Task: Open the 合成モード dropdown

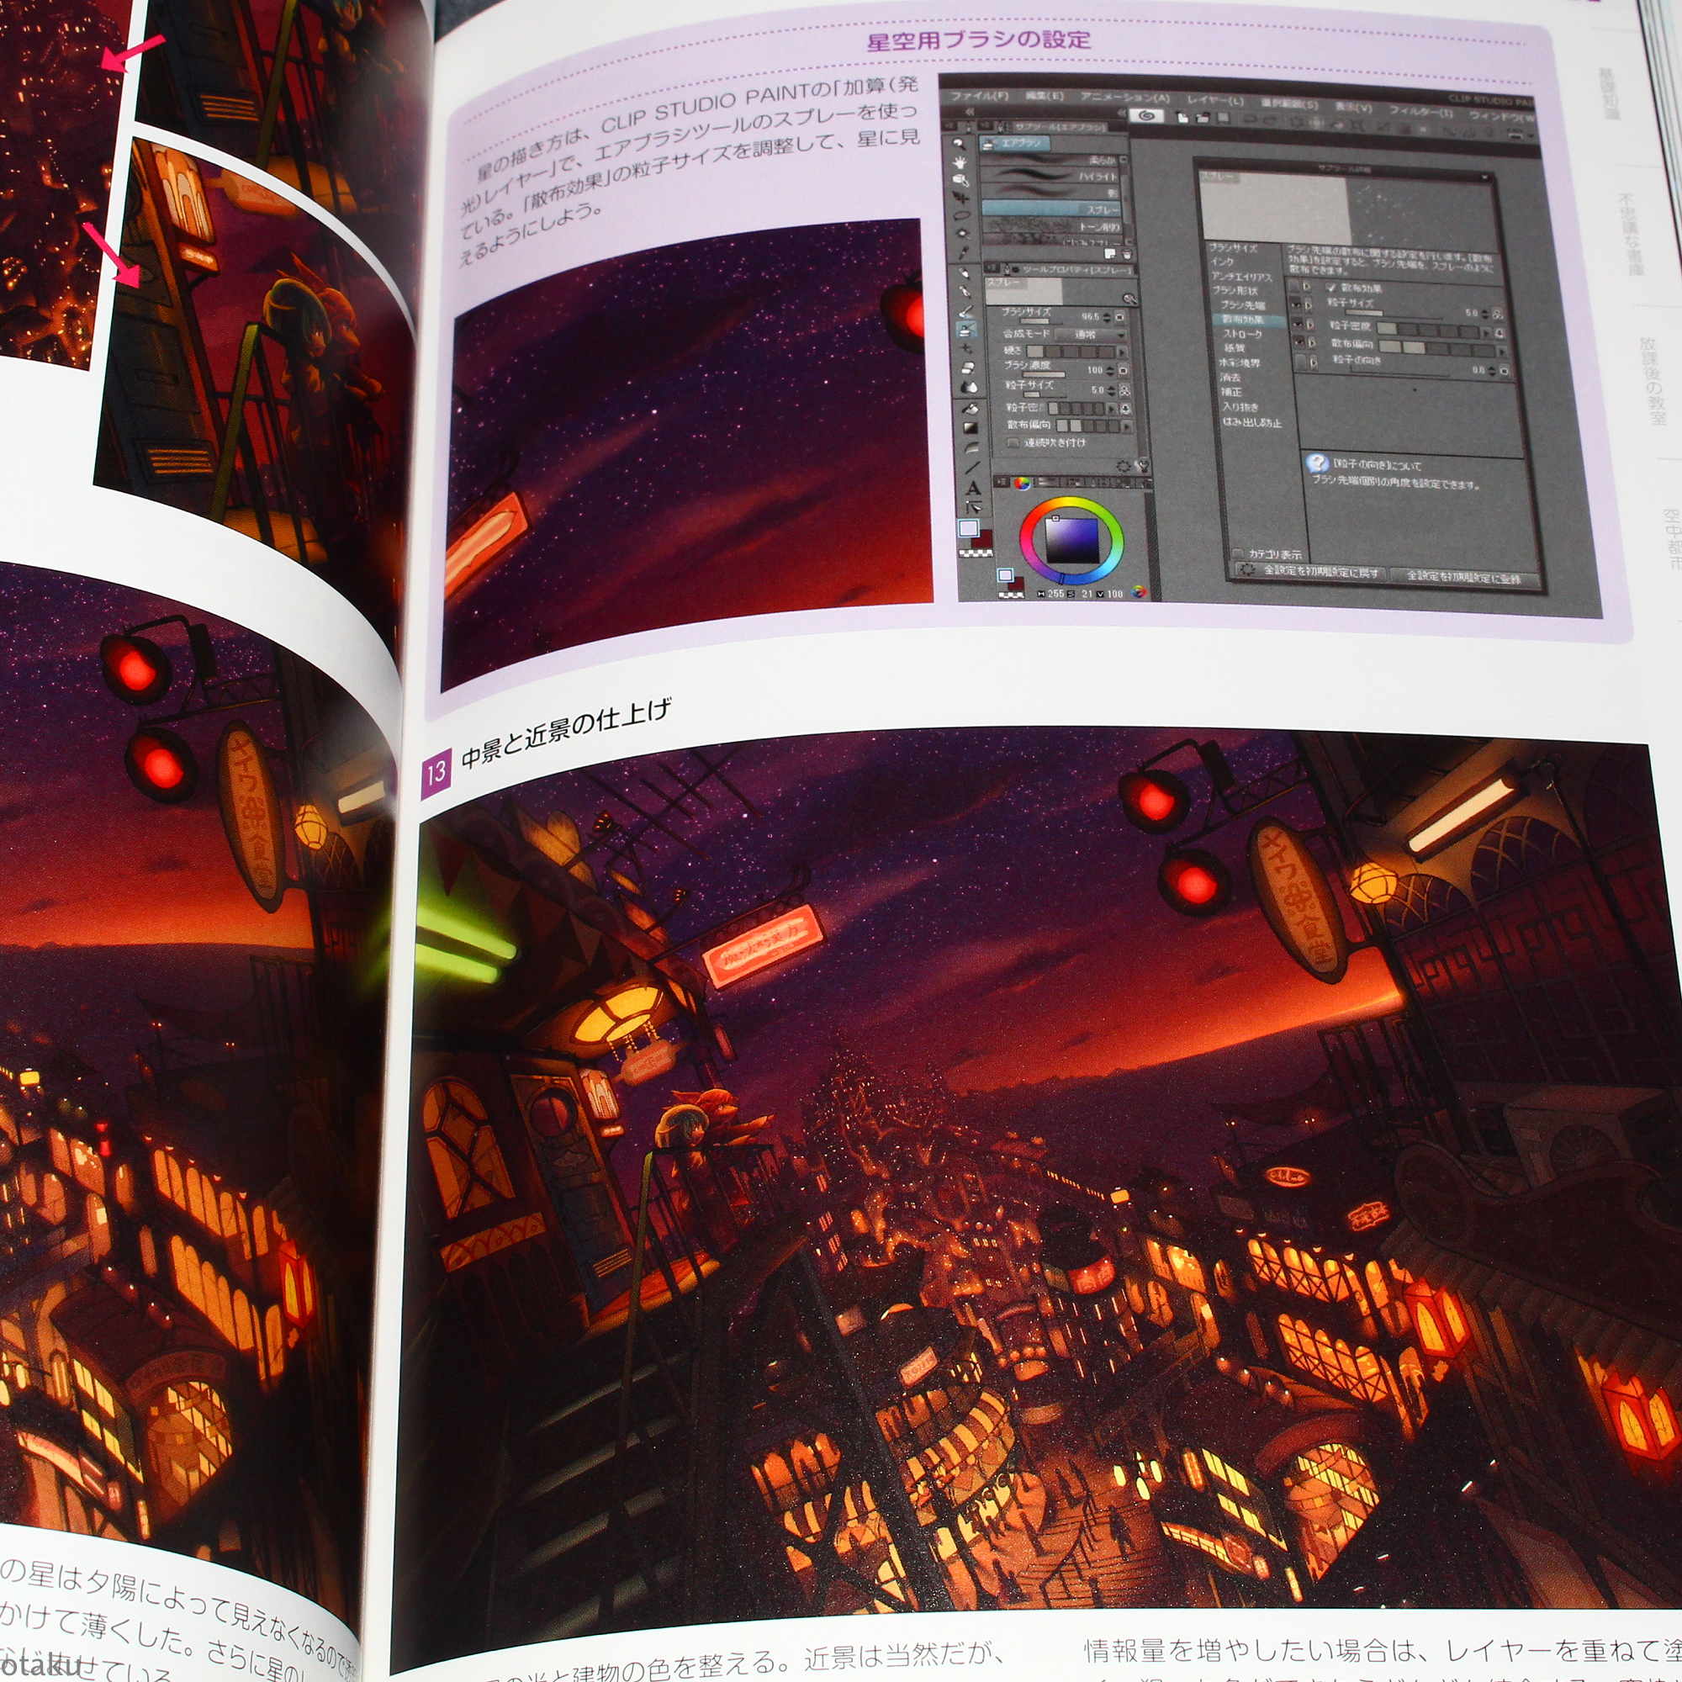Action: pyautogui.click(x=1091, y=336)
